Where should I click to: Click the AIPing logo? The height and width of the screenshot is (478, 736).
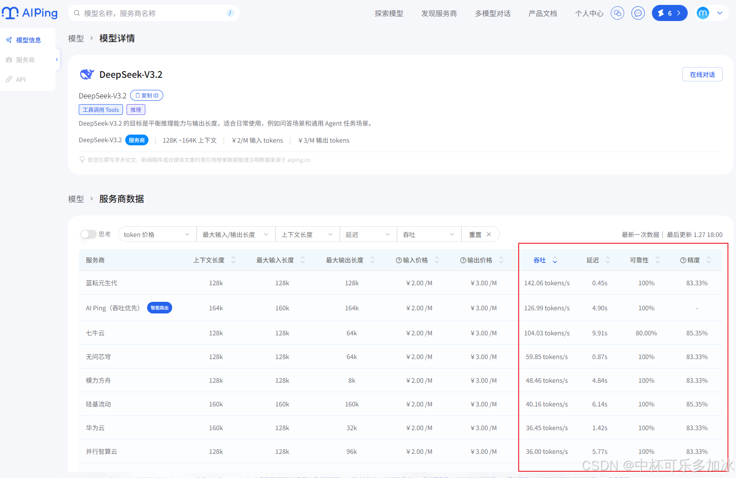(30, 13)
